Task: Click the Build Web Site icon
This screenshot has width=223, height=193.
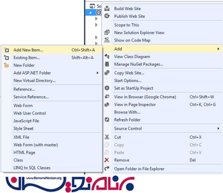Action: (107, 9)
